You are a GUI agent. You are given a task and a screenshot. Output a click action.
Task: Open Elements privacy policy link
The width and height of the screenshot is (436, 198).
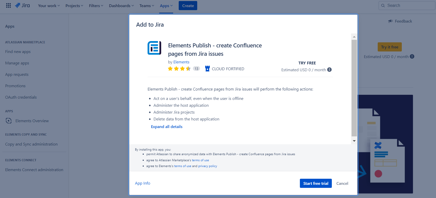click(x=207, y=166)
